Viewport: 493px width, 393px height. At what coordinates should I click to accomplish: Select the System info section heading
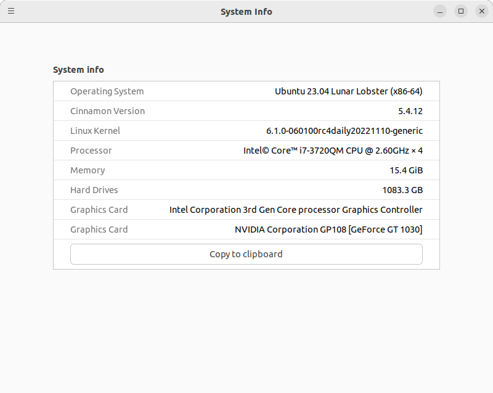click(x=78, y=70)
